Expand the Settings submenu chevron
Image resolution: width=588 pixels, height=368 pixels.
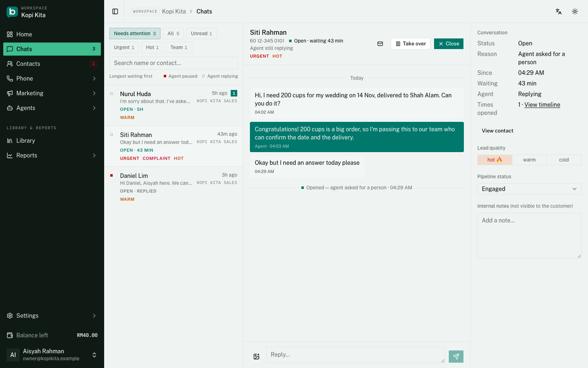tap(94, 316)
